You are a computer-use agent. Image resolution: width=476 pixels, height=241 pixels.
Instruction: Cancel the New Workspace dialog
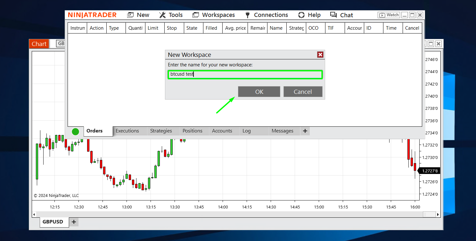[303, 92]
